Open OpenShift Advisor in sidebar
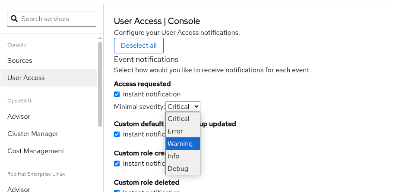The height and width of the screenshot is (192, 396). [x=19, y=117]
